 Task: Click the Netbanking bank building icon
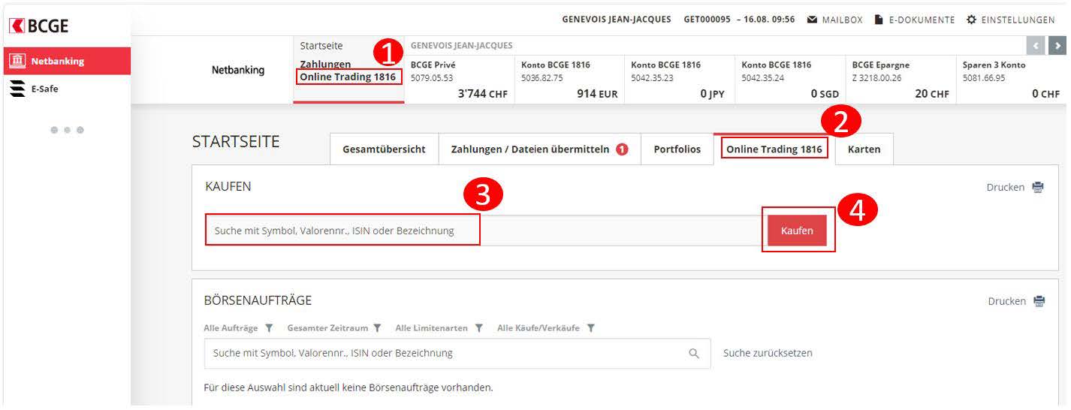tap(18, 61)
